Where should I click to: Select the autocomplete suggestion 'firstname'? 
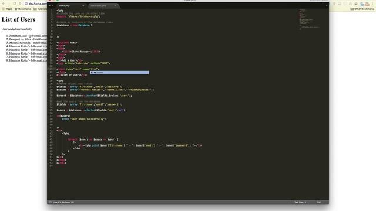pyautogui.click(x=119, y=73)
